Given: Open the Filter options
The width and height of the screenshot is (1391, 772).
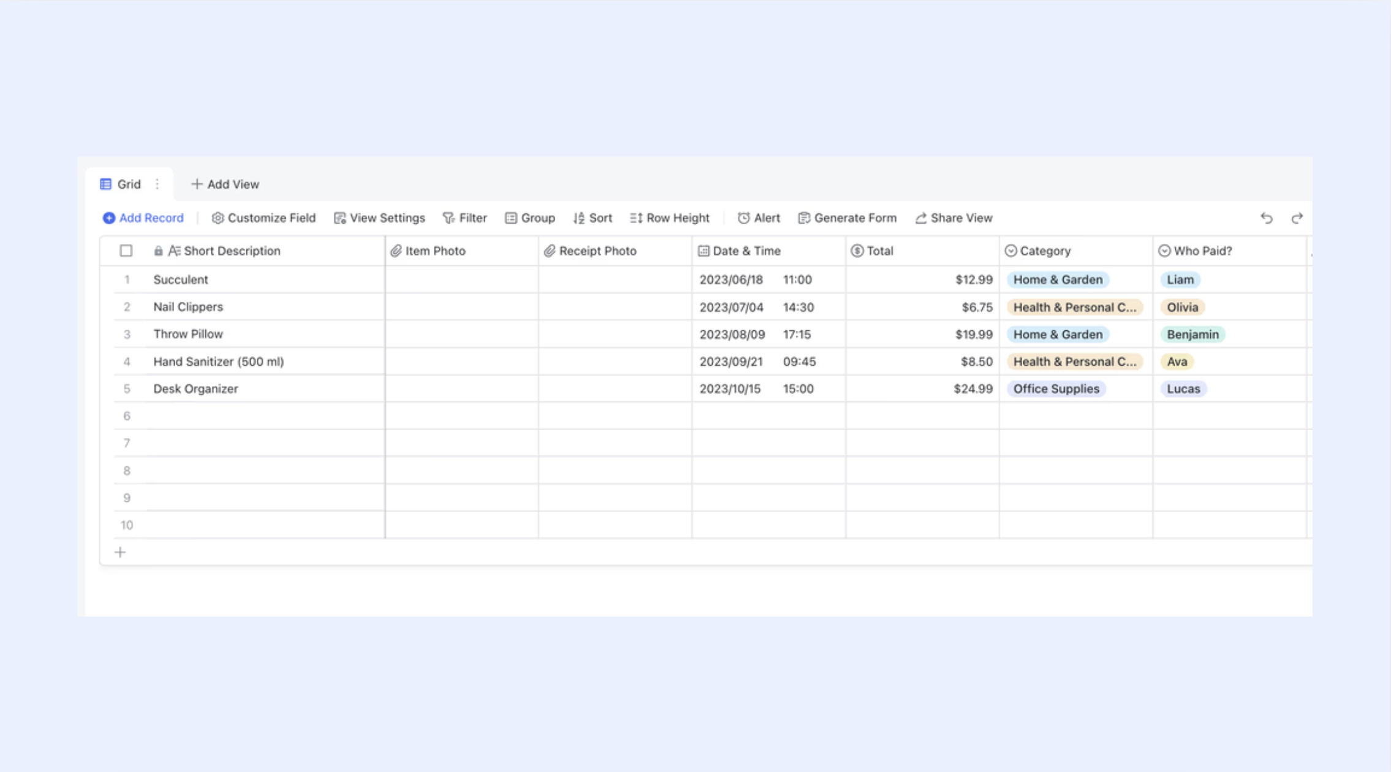Looking at the screenshot, I should tap(464, 218).
